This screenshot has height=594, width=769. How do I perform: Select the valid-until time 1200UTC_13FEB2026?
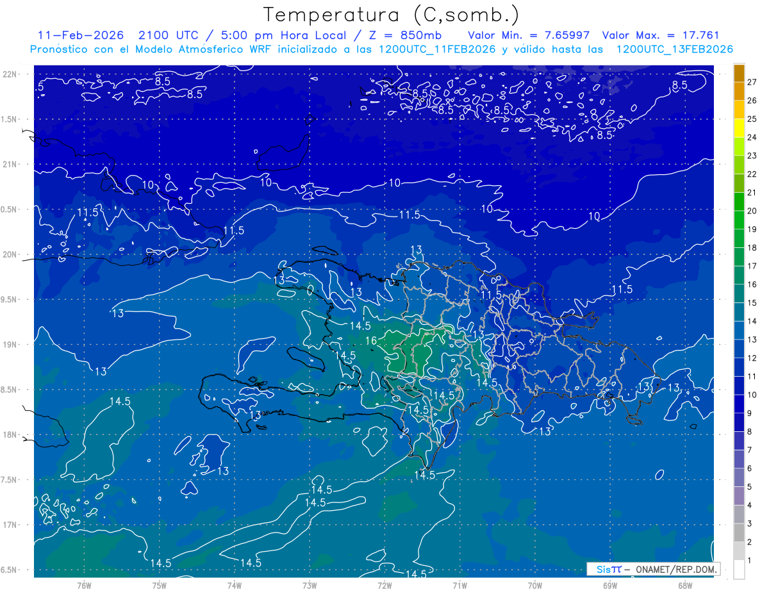tap(674, 49)
